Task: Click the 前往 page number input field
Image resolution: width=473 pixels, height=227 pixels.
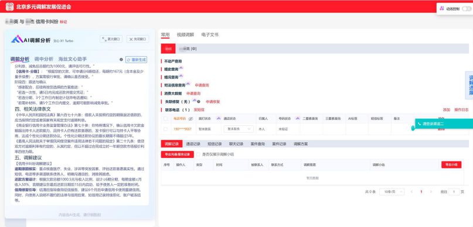Action: pyautogui.click(x=454, y=192)
